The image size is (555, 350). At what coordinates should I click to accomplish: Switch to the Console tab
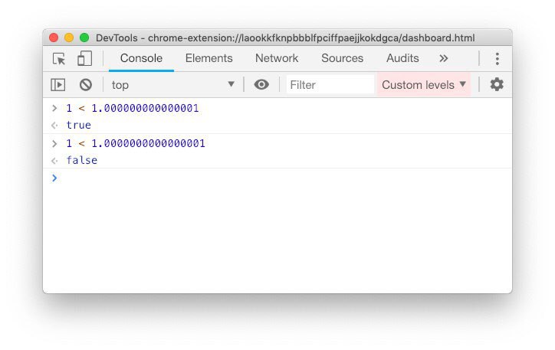click(141, 58)
